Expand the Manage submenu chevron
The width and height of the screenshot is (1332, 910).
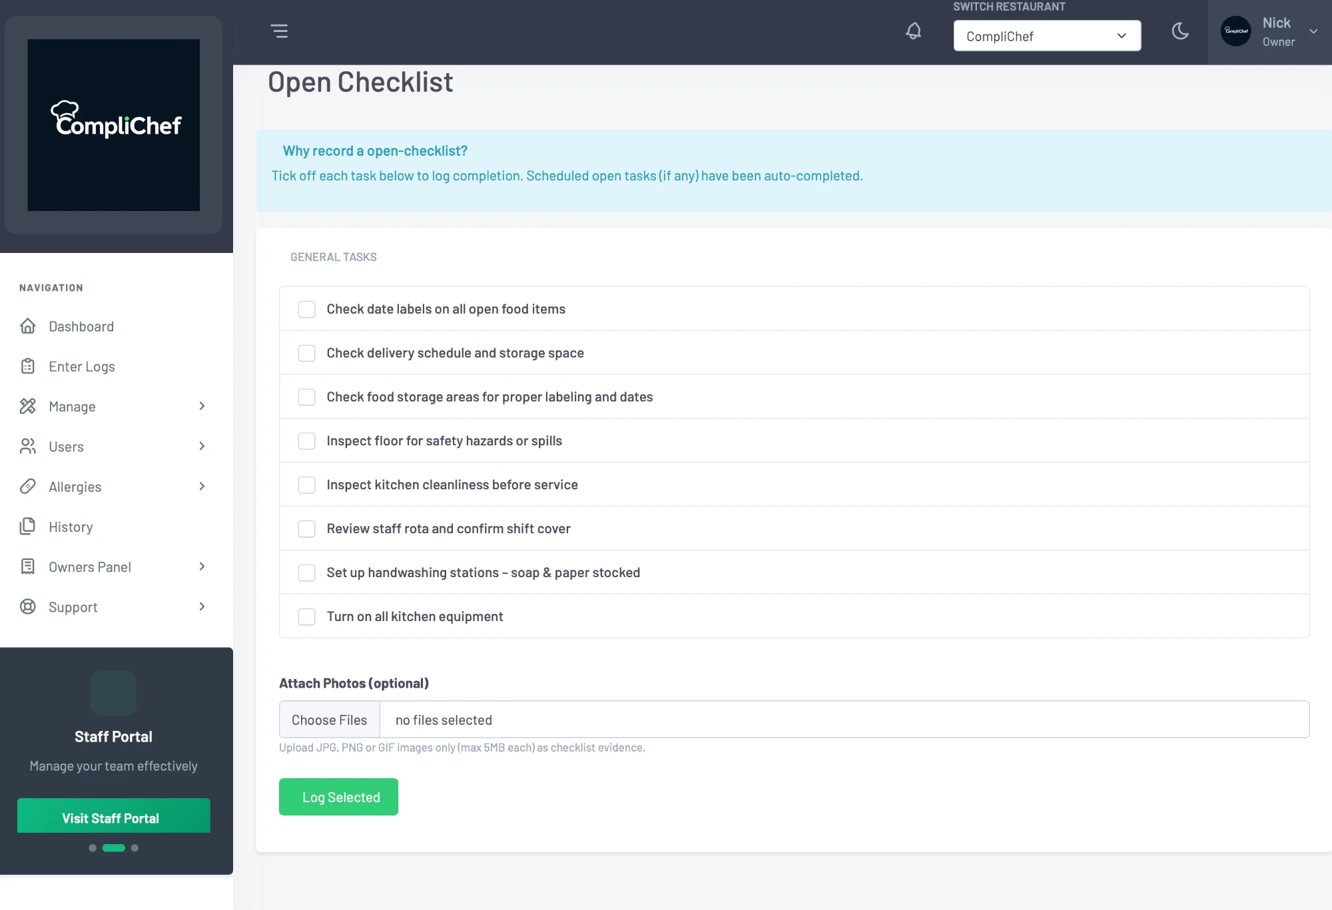[x=202, y=406]
